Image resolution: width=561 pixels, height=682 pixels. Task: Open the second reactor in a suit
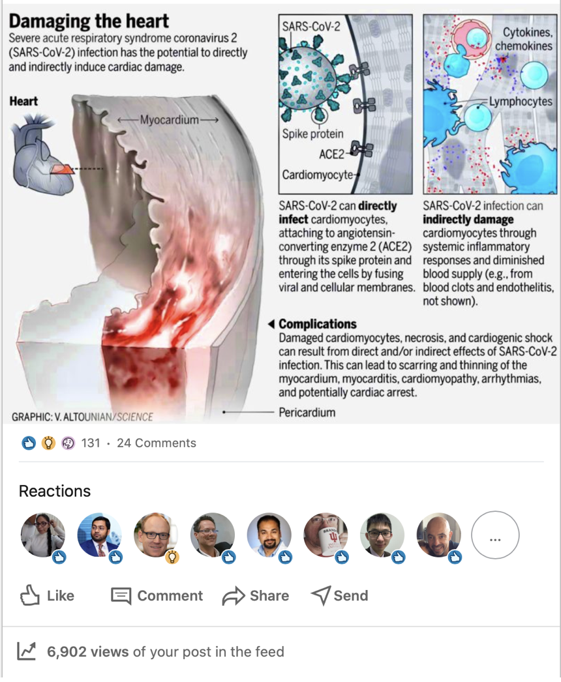tap(100, 535)
